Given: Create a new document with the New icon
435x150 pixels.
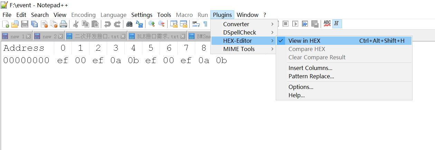Looking at the screenshot, I should point(6,24).
